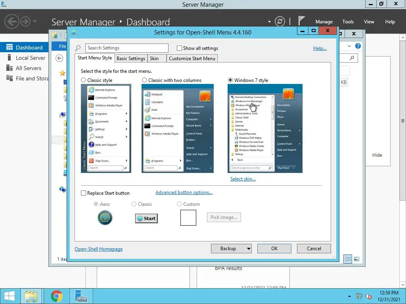Screen dimensions: 406x304
Task: Click the Backup button
Action: 228,249
